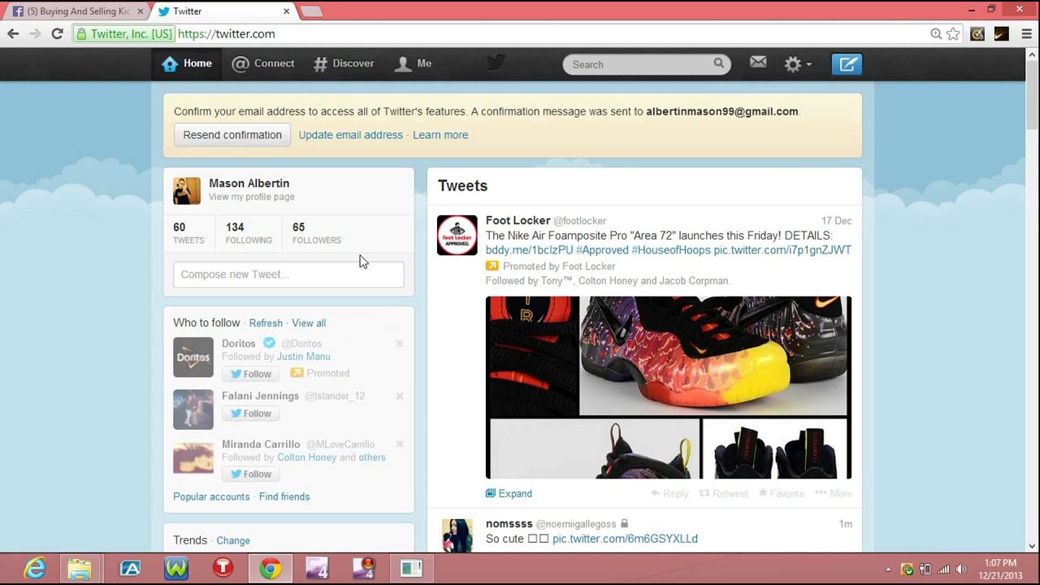Click the #HouseofHoops hashtag

tap(671, 250)
